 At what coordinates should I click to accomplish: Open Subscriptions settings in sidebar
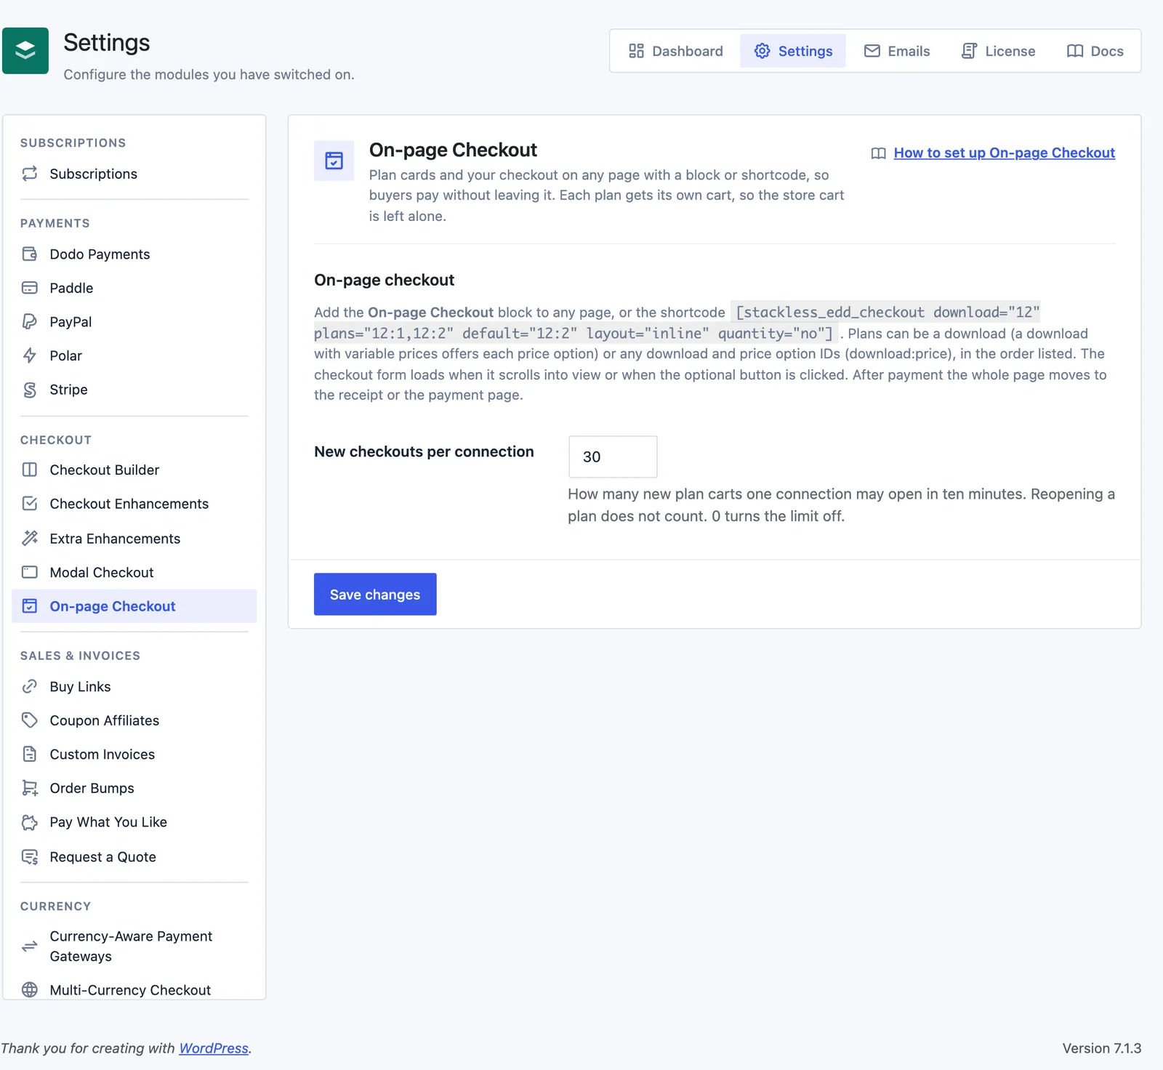[x=134, y=174]
